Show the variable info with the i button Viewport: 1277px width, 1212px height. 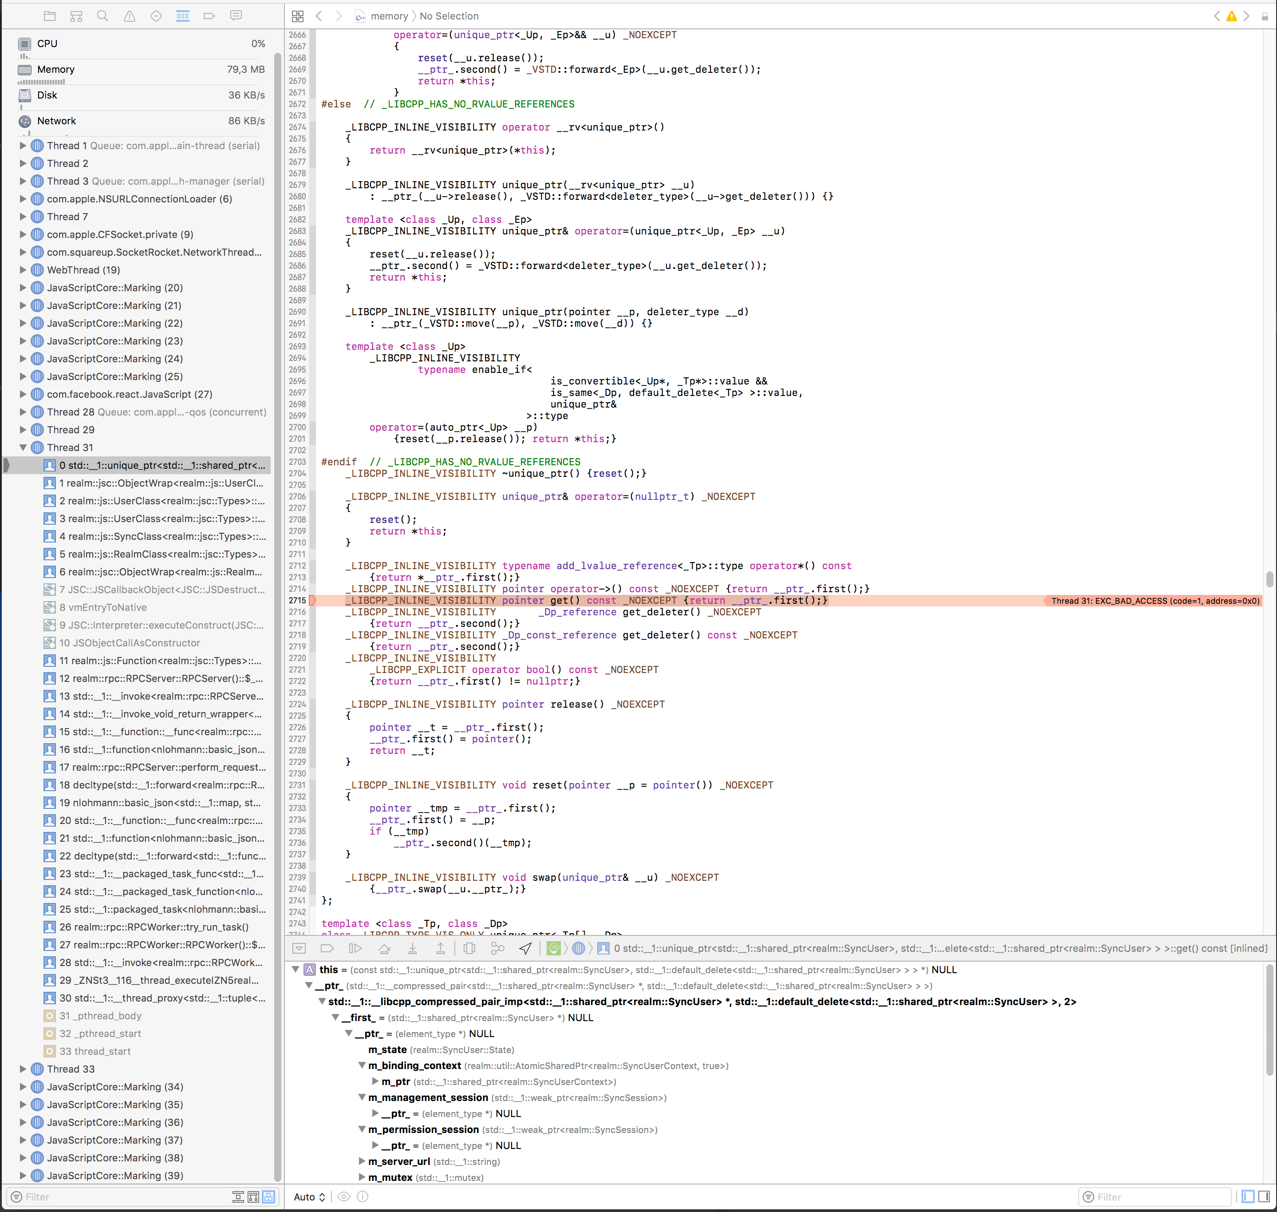point(363,1196)
